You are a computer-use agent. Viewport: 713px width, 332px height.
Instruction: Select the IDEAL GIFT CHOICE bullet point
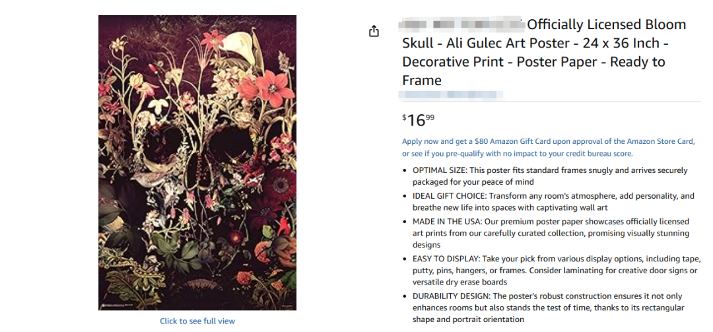coord(553,202)
